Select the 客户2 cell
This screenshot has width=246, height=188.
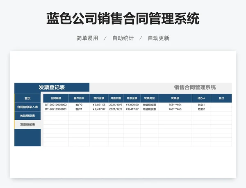point(79,105)
